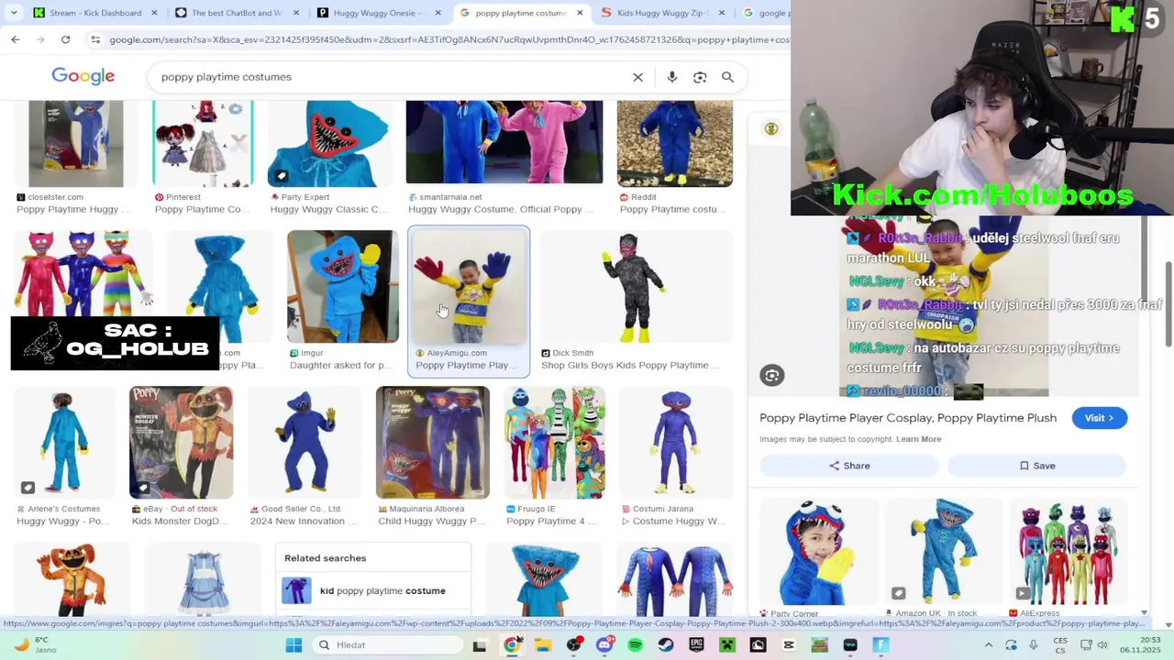Close the poppy playtime costumes tab
Screen dimensions: 1174x660
[x=581, y=13]
